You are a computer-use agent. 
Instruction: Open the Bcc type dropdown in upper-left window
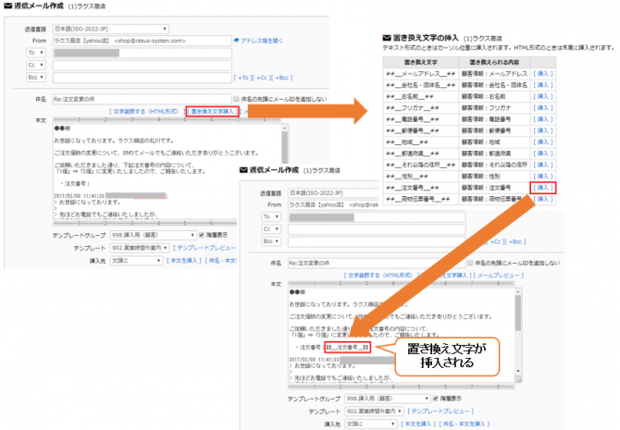tap(36, 78)
